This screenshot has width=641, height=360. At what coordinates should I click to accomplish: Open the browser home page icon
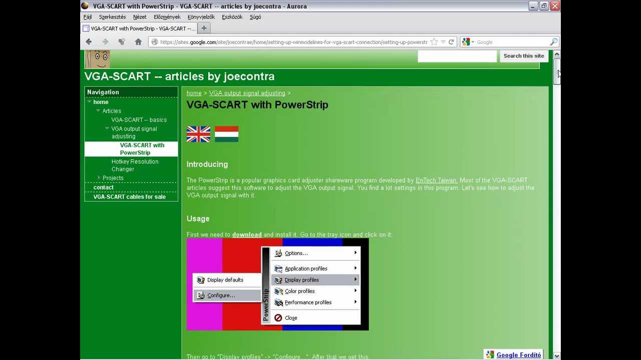coord(138,42)
